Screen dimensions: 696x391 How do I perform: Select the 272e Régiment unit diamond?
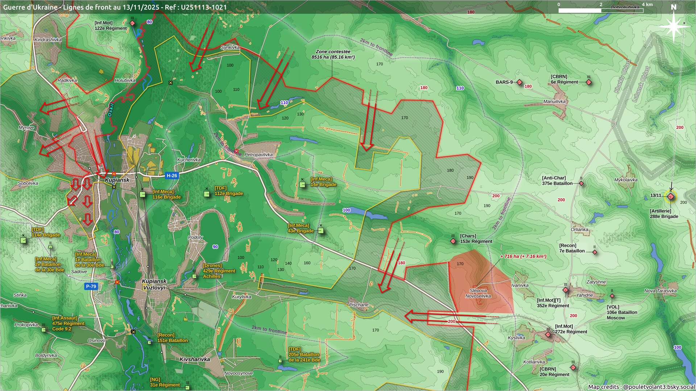tap(548, 335)
